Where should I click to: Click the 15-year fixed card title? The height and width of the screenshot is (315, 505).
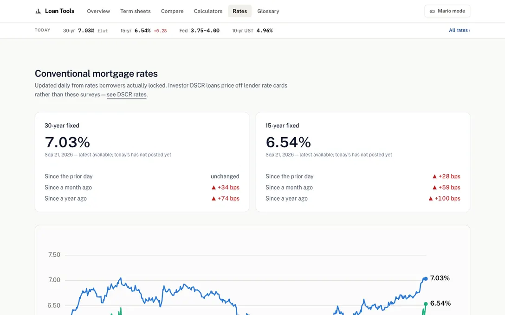pos(282,126)
